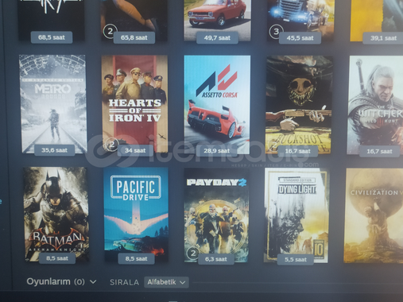Expand the Oyunlarım (0) section chevron
Viewport: 403px width, 302px height.
tap(93, 281)
